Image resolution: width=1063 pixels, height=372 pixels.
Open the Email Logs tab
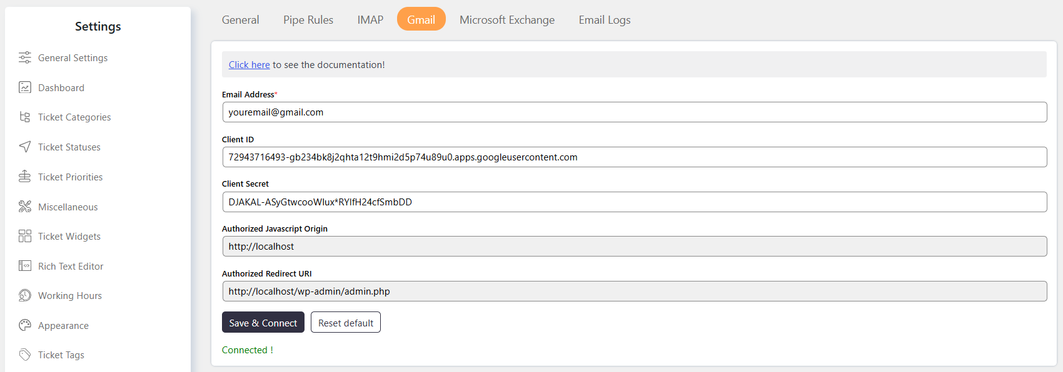(x=605, y=19)
